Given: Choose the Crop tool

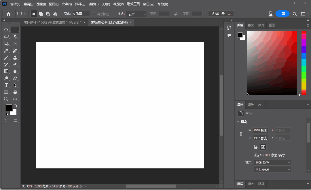Looking at the screenshot, I should tap(6, 43).
